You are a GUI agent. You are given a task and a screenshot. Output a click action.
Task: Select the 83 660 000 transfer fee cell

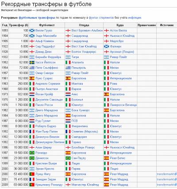(x=18, y=185)
